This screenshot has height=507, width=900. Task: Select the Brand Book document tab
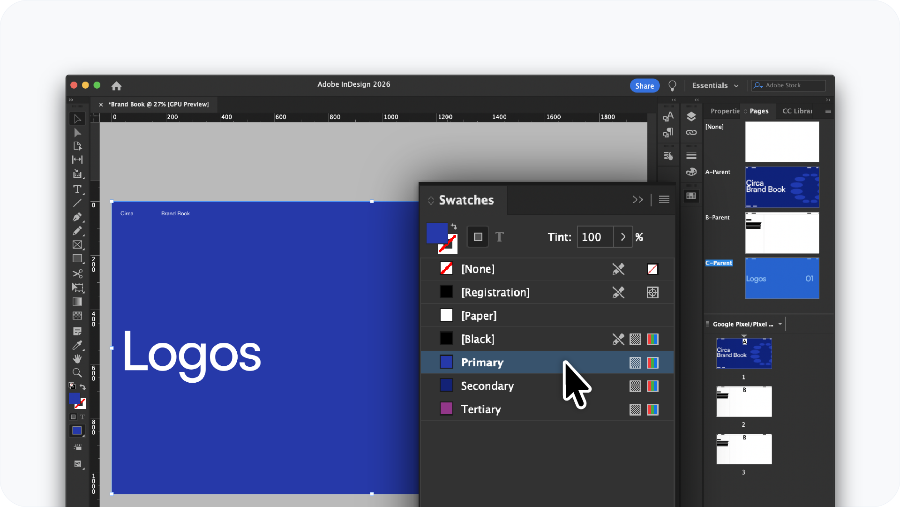coord(158,104)
